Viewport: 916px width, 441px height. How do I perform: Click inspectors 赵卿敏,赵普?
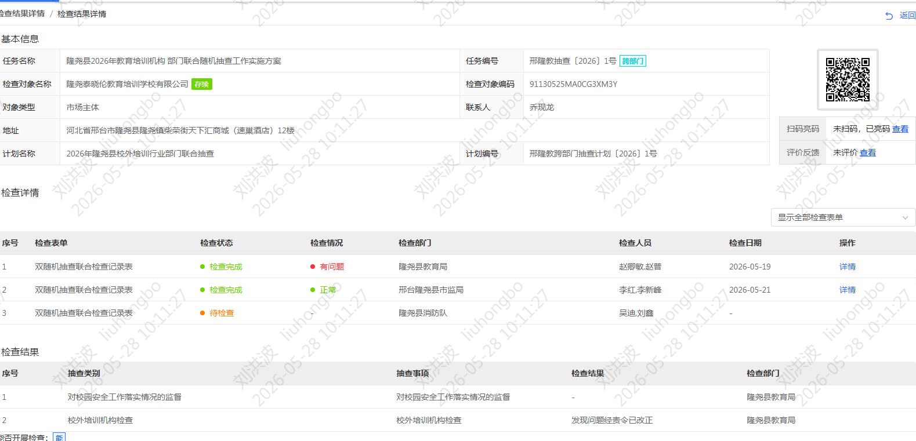point(640,267)
